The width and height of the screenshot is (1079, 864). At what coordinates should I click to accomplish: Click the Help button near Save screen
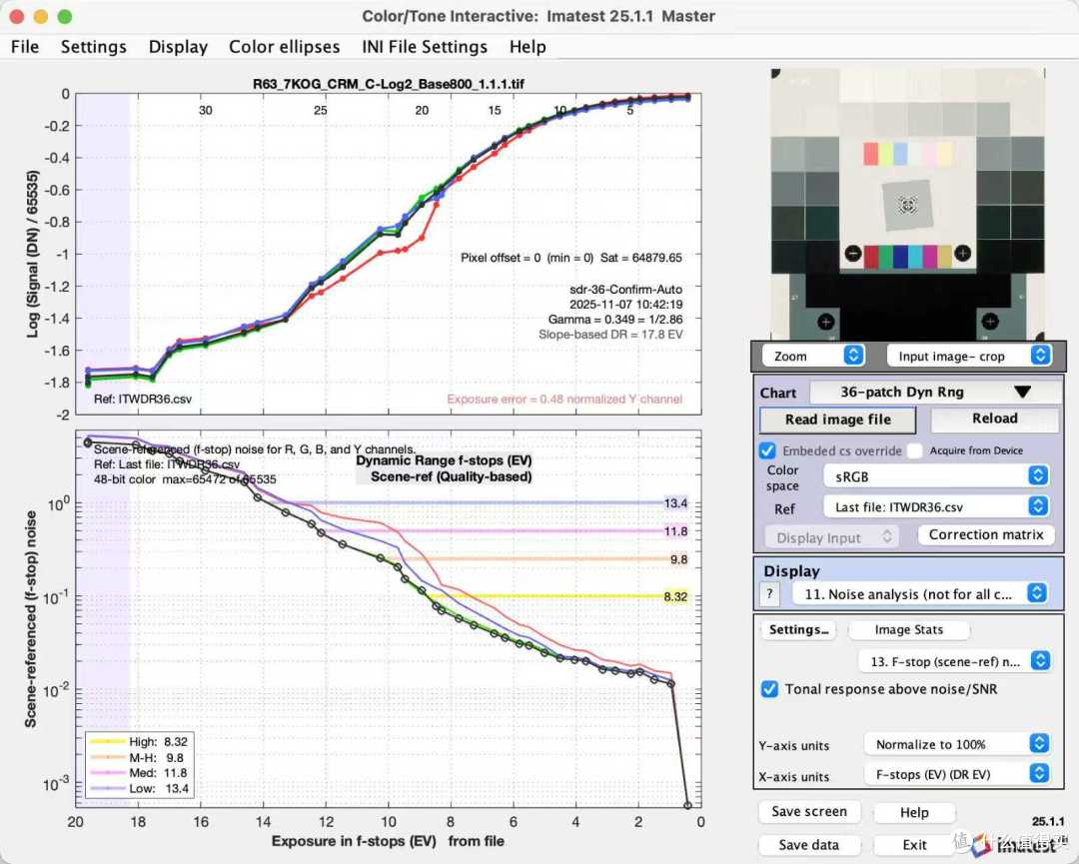click(x=914, y=812)
